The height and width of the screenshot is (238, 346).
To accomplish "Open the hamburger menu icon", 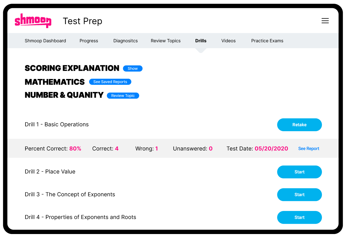I will [325, 21].
